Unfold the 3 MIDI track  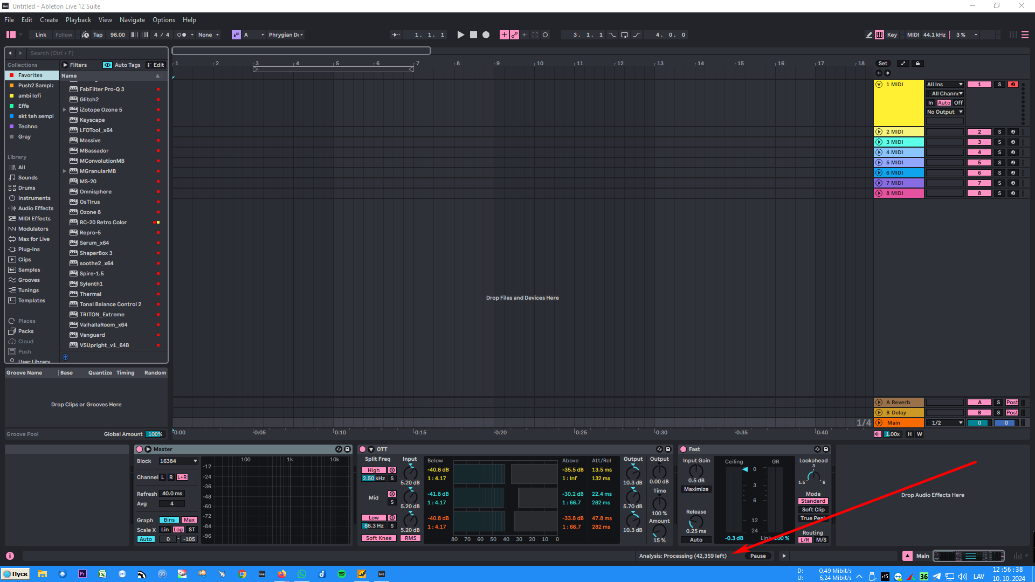(879, 142)
